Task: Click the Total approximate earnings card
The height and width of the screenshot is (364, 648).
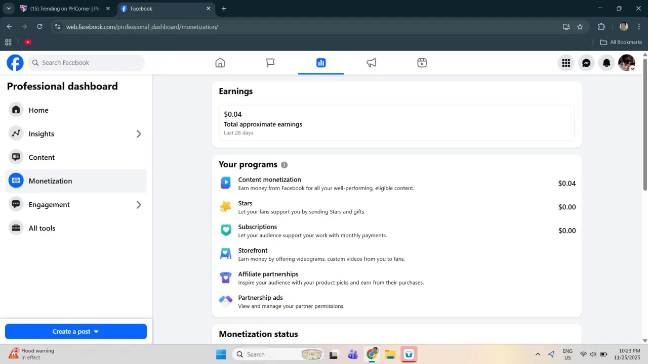Action: tap(397, 123)
